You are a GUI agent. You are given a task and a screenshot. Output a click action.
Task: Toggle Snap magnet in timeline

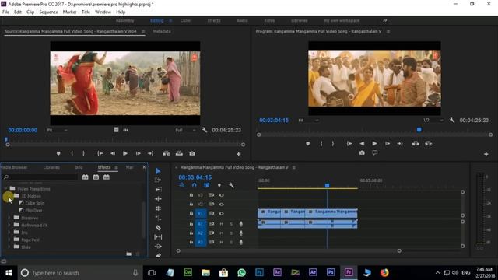(x=194, y=185)
